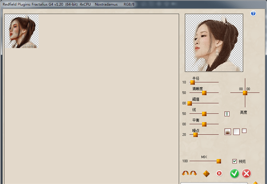This screenshot has height=184, width=267.
Task: Toggle the line mode box beside 线 slider
Action: coord(227,114)
